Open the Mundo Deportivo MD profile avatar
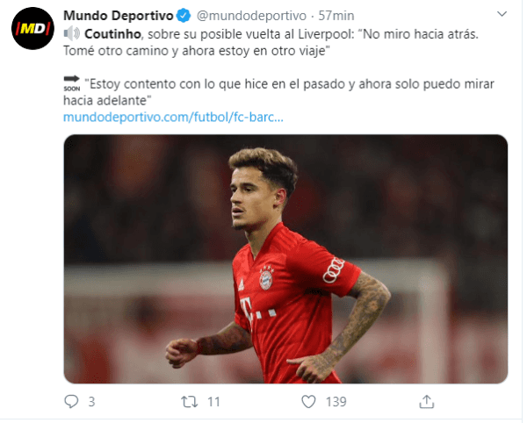The image size is (527, 423). point(32,29)
